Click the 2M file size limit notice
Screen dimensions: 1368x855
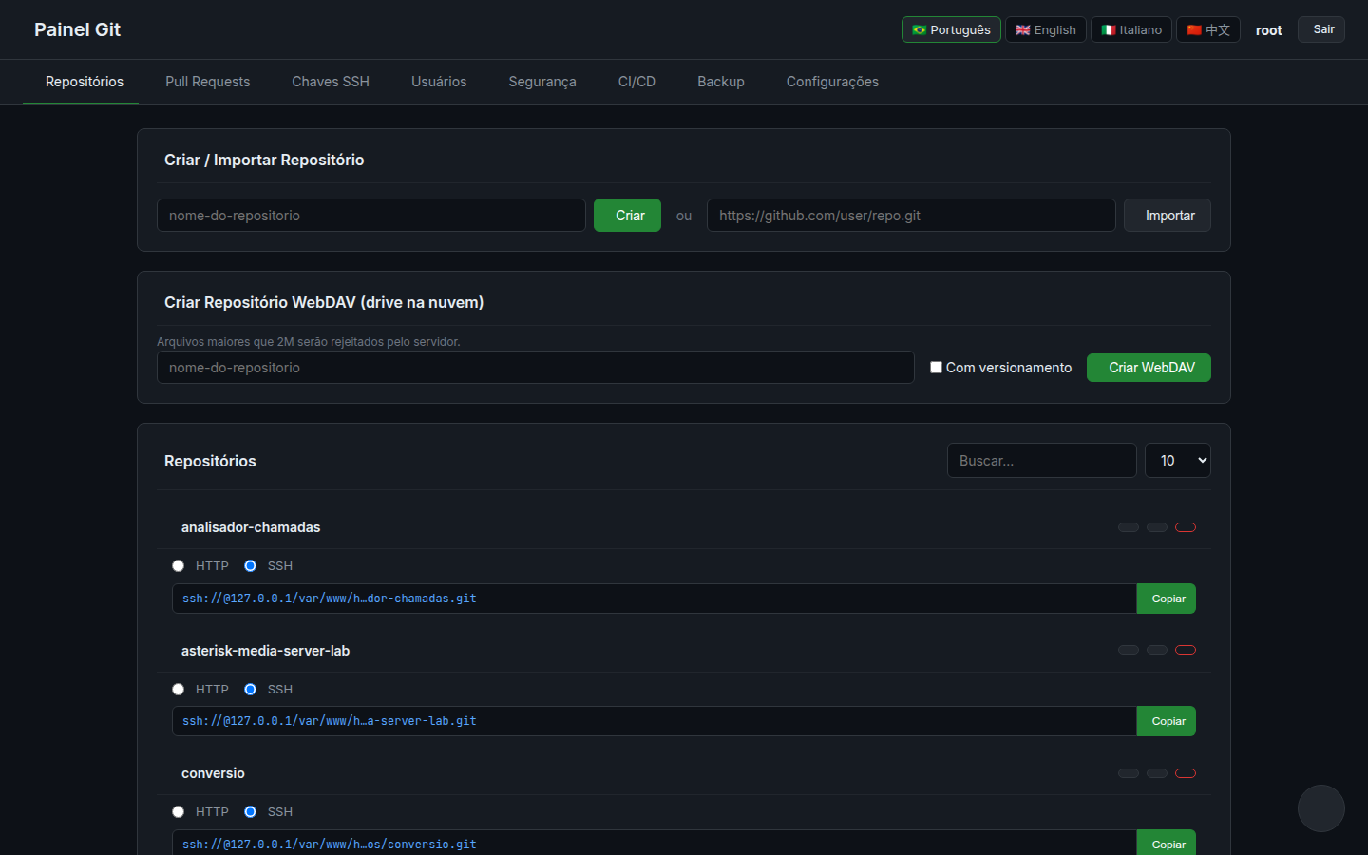click(309, 342)
